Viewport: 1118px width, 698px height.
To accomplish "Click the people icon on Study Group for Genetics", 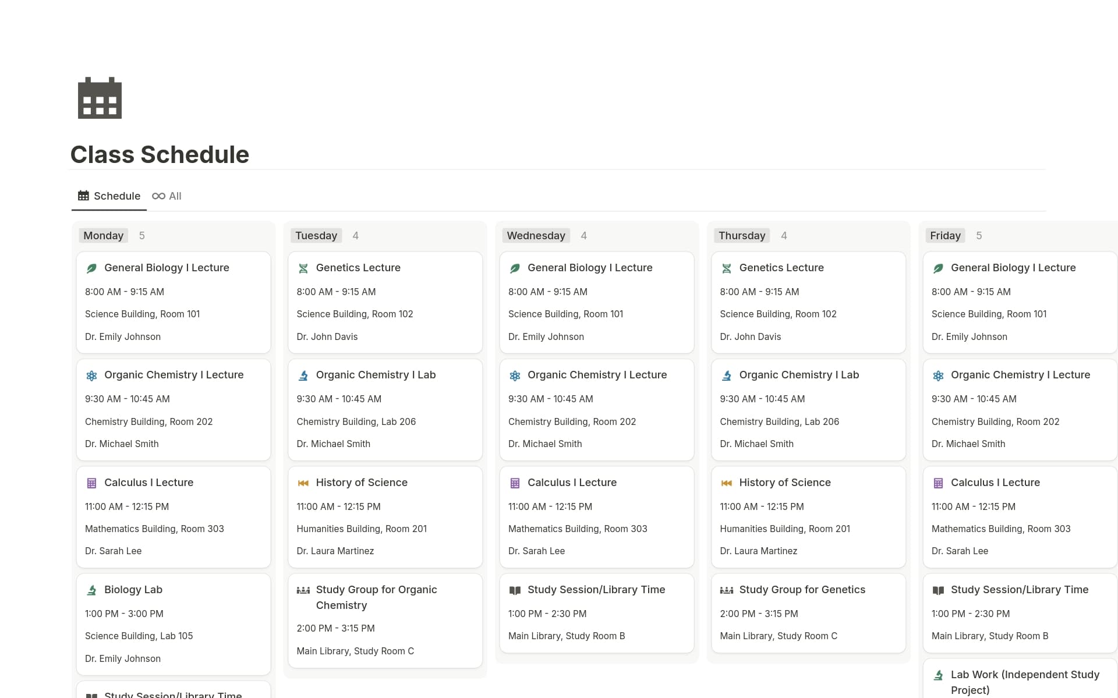I will (727, 590).
